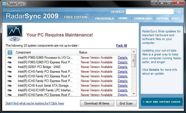Click inside the search input field
Viewport: 186px width, 113px height.
150,12
